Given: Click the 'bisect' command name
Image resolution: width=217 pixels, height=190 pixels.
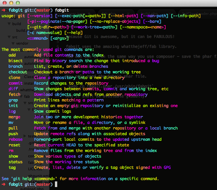Looking at the screenshot, I should coord(16,61).
